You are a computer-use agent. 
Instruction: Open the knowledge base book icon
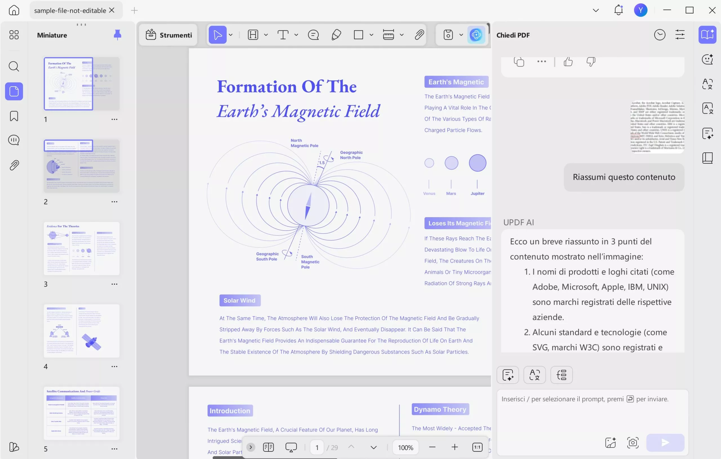tap(707, 158)
